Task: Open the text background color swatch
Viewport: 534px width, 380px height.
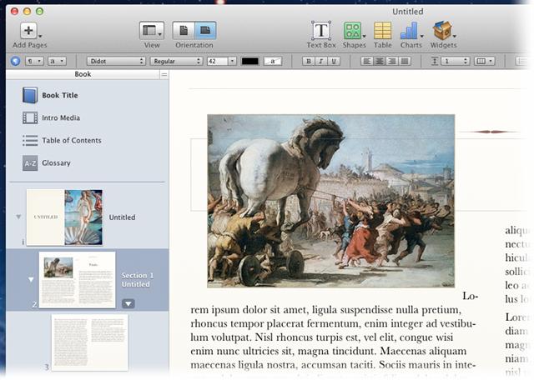Action: tap(273, 61)
